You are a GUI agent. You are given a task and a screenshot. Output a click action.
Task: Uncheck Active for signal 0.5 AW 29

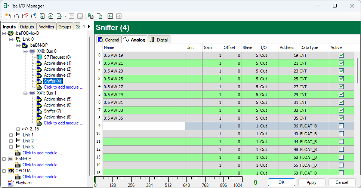pos(341,95)
